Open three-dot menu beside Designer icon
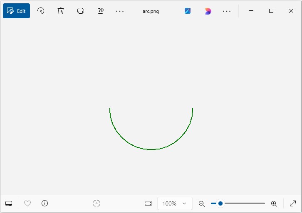Viewport: 302px width, 213px height. (227, 11)
